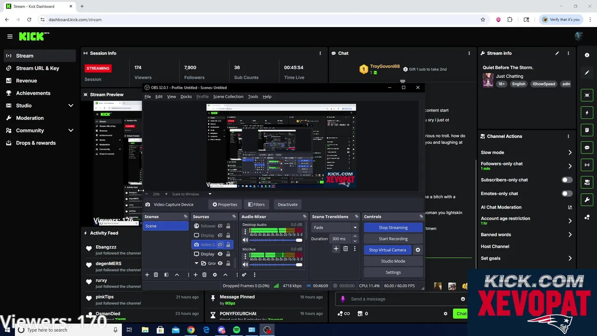The height and width of the screenshot is (336, 597).
Task: Open OBS Docks menu
Action: click(x=186, y=97)
